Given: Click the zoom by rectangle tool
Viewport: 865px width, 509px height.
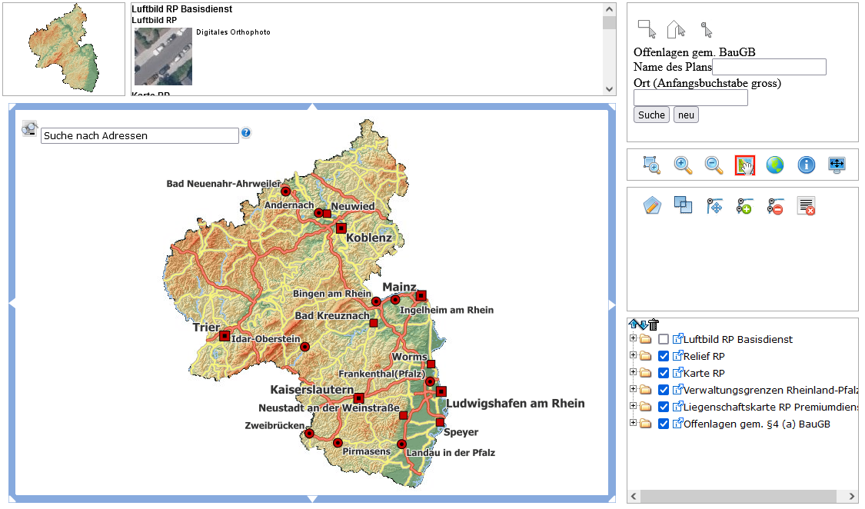Looking at the screenshot, I should click(651, 165).
